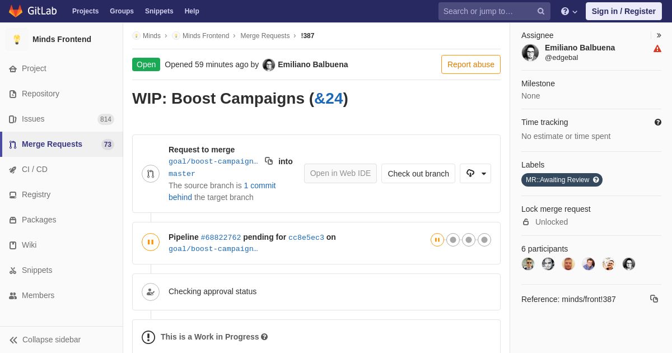Image resolution: width=672 pixels, height=353 pixels.
Task: Open the source branch goal/boost-campaign link in merge widget
Action: [x=213, y=161]
